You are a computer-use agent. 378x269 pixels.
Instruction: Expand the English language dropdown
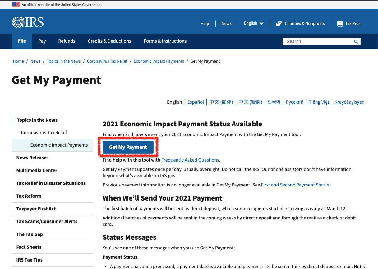click(254, 23)
